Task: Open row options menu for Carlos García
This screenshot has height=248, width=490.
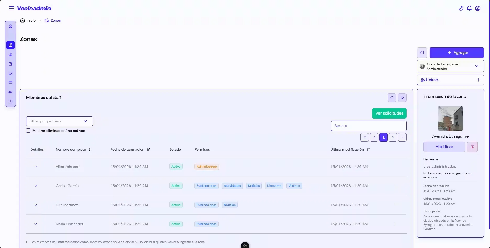Action: pos(394,186)
